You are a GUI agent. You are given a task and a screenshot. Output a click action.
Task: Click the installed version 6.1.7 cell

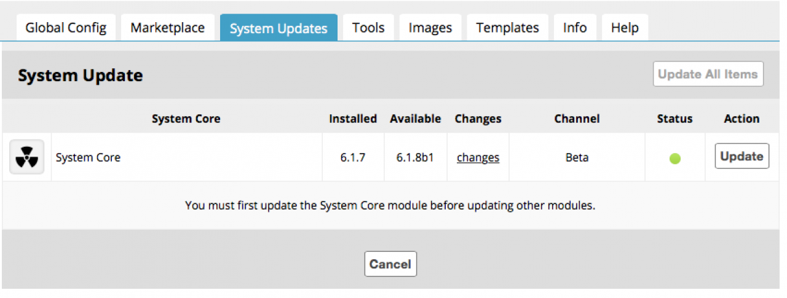click(x=353, y=158)
